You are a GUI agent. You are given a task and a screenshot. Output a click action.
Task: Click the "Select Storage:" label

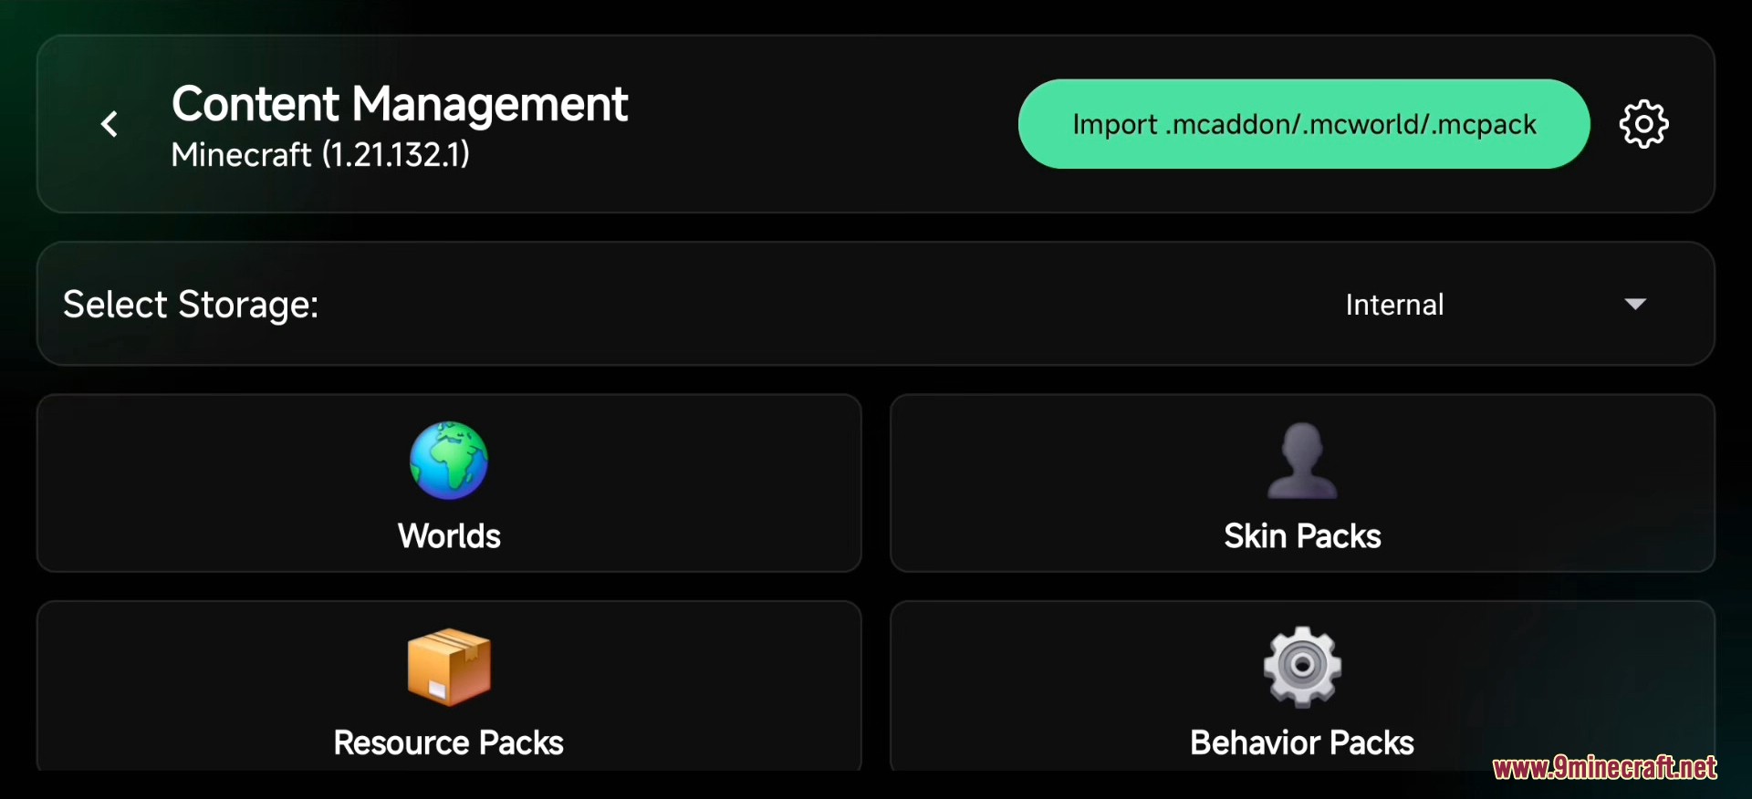[x=191, y=305]
